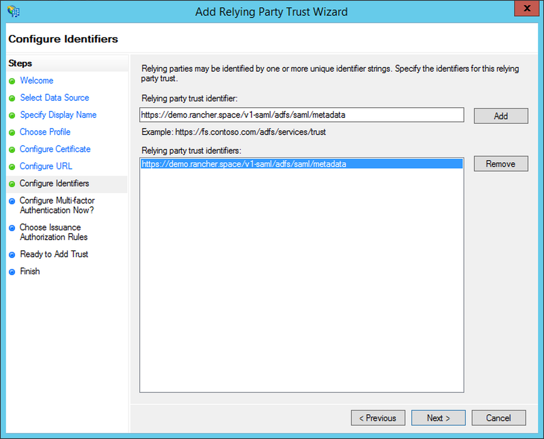Screen dimensions: 544x439
Task: Click the green bullet beside Welcome step
Action: coord(12,80)
